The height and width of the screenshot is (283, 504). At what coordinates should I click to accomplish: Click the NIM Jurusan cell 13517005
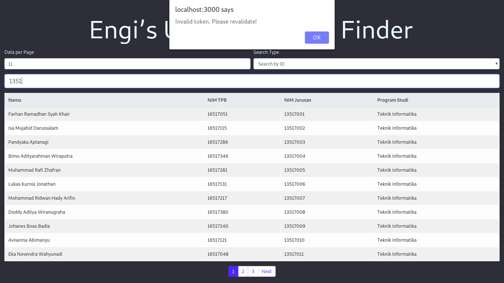point(294,170)
